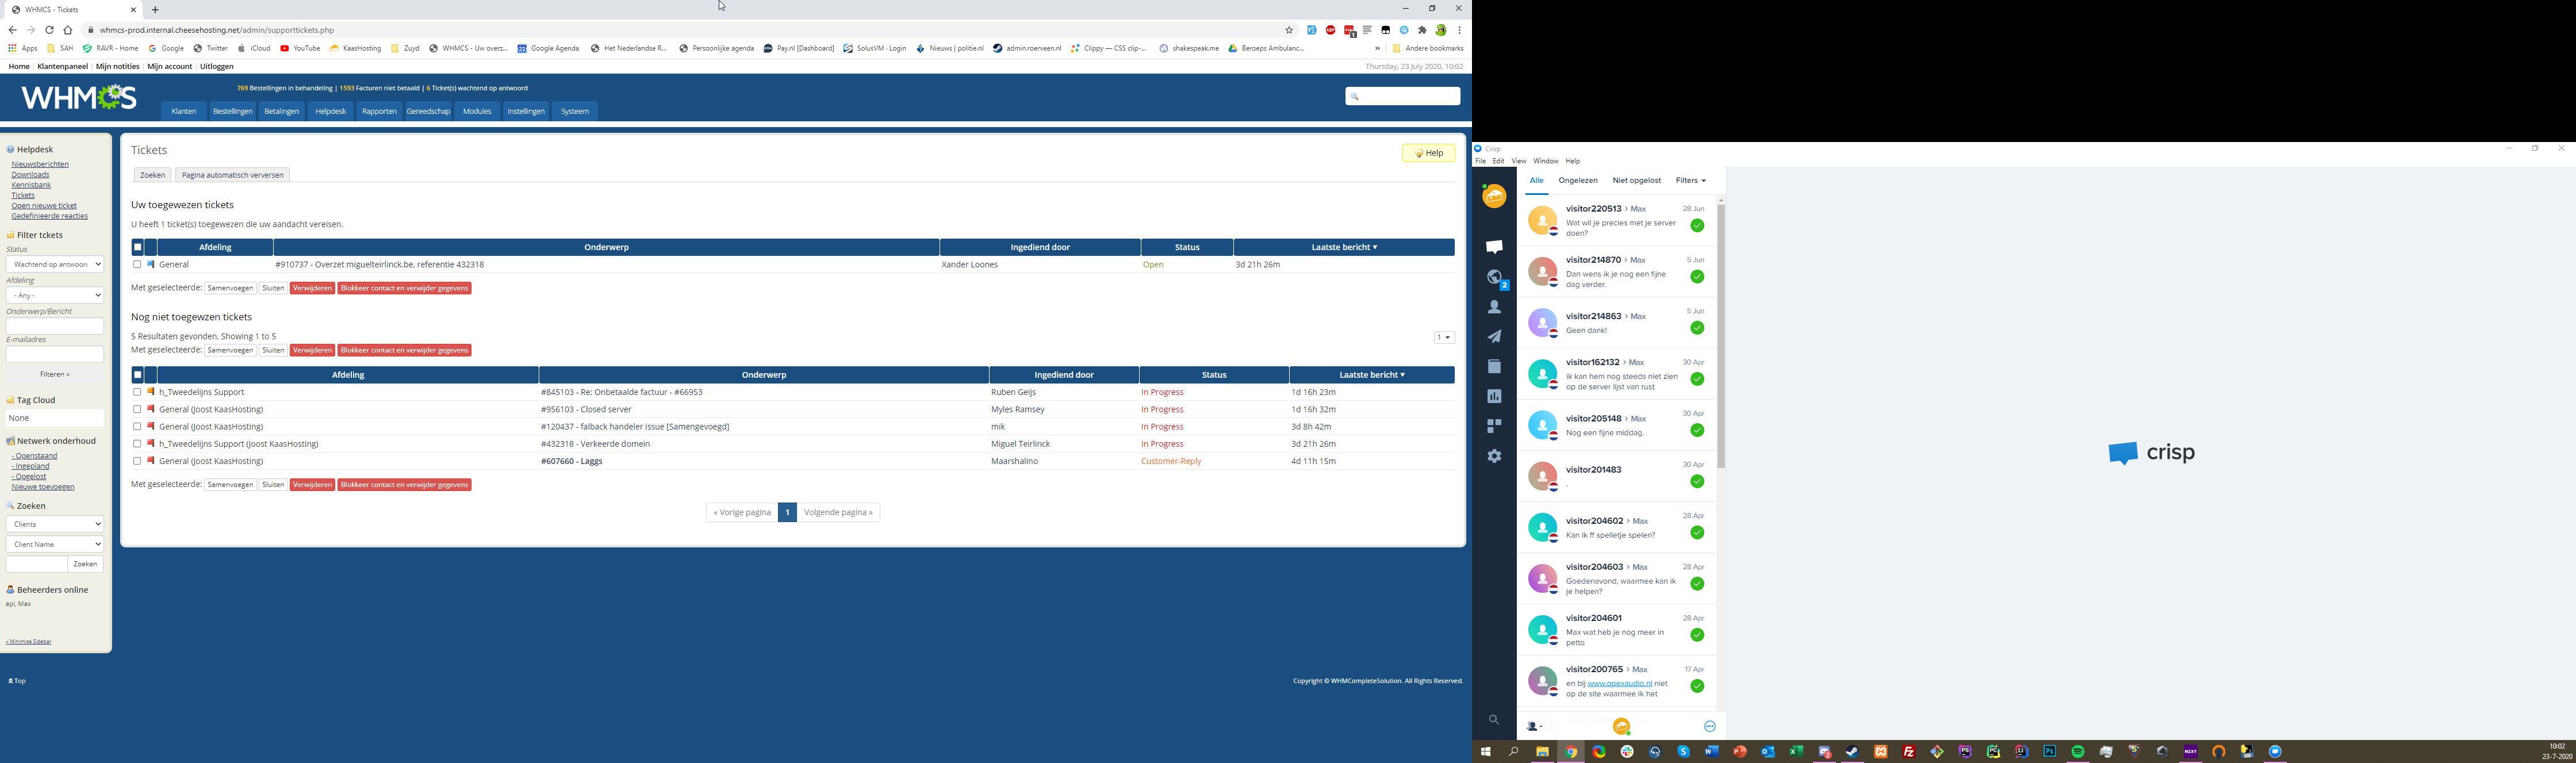Click Crisp sidebar search magnifier icon

1493,720
